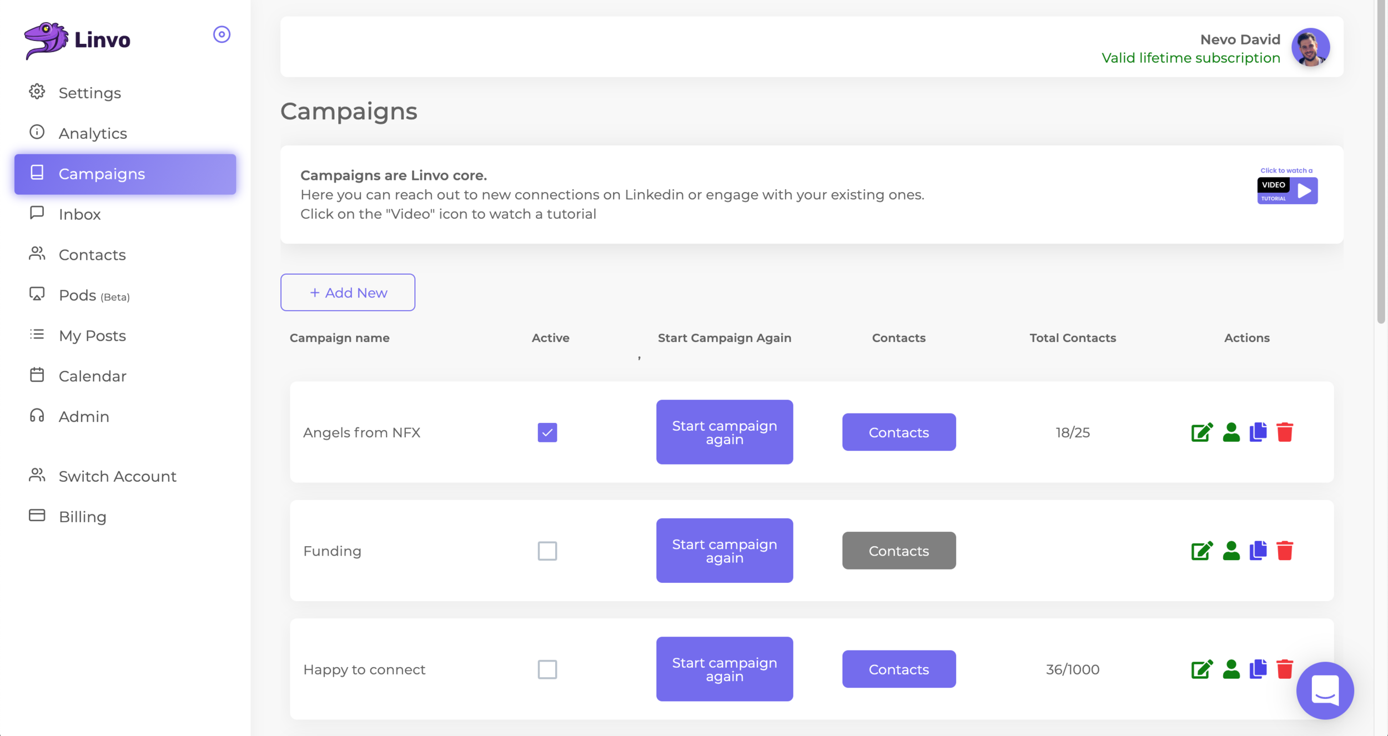Viewport: 1388px width, 736px height.
Task: Click the Add New campaign button
Action: (x=348, y=293)
